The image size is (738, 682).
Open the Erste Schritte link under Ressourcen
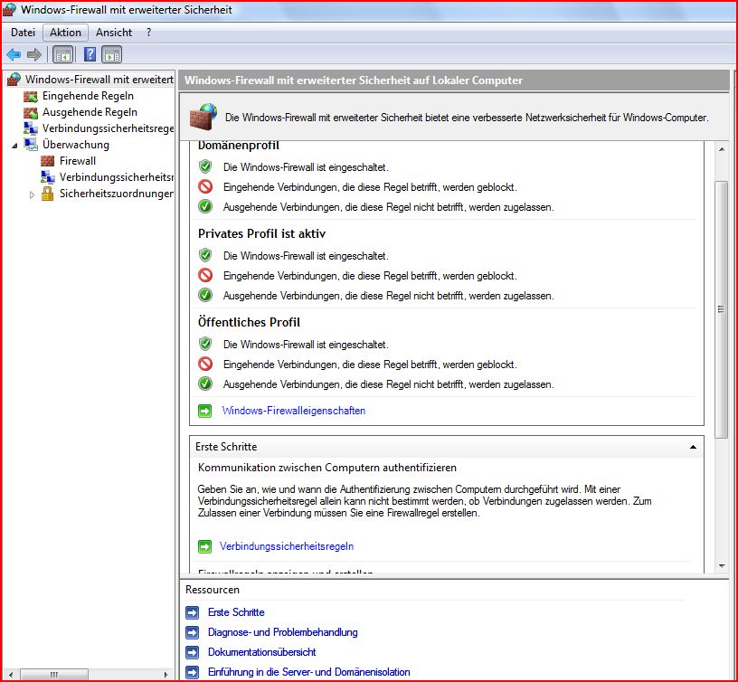coord(236,612)
